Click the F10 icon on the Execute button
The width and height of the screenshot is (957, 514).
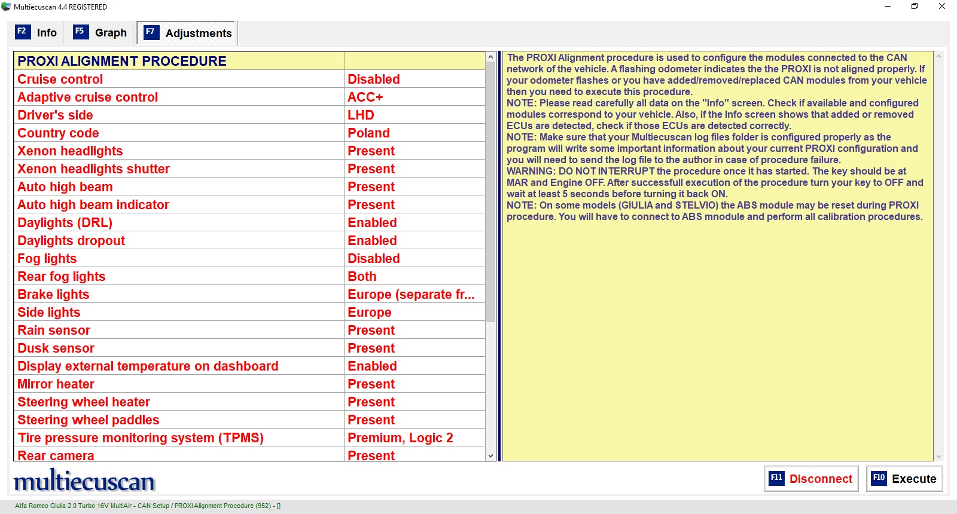pos(879,478)
